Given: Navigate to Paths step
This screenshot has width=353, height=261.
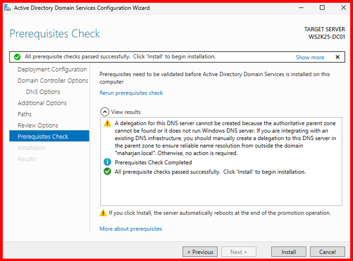Looking at the screenshot, I should (x=25, y=114).
